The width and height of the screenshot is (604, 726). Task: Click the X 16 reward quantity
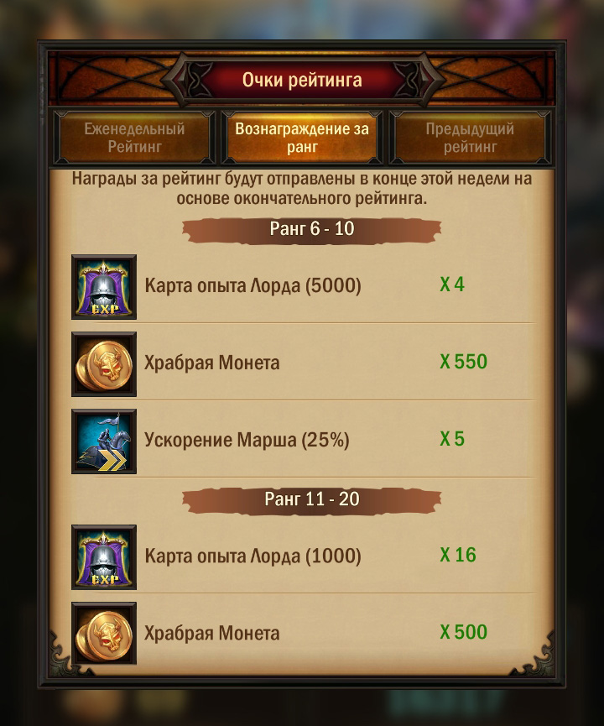(458, 555)
